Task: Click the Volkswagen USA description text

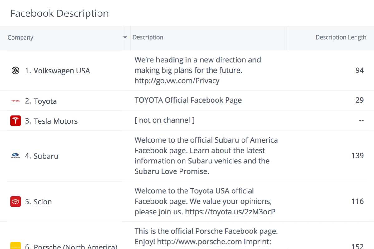Action: tap(198, 70)
